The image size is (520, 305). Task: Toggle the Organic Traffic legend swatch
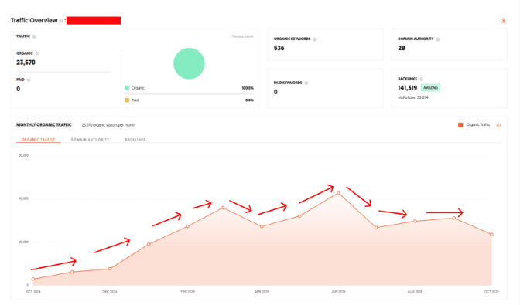pyautogui.click(x=460, y=125)
